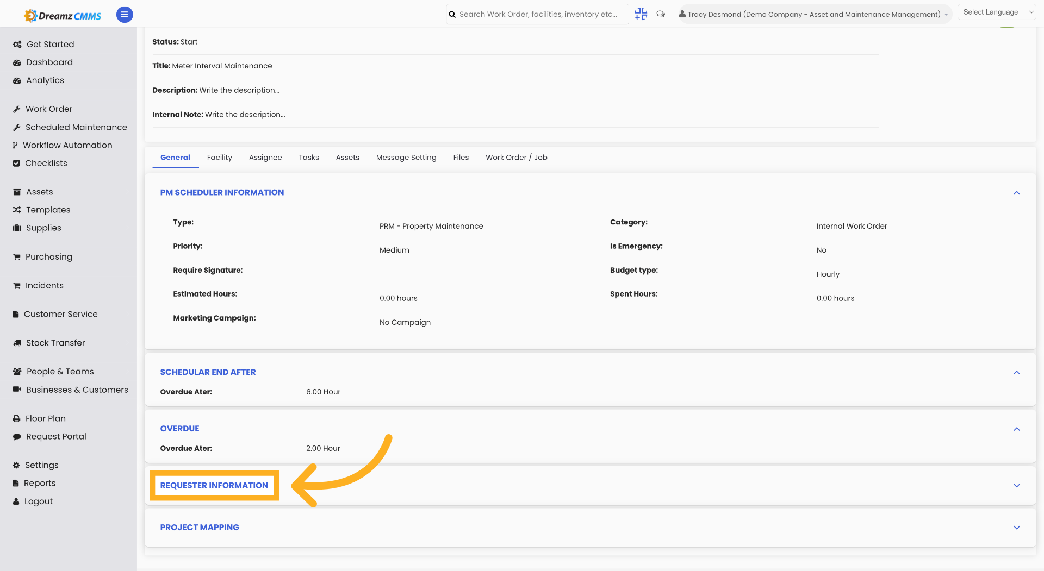Expand the Project Mapping chevron
This screenshot has width=1044, height=571.
1017,528
